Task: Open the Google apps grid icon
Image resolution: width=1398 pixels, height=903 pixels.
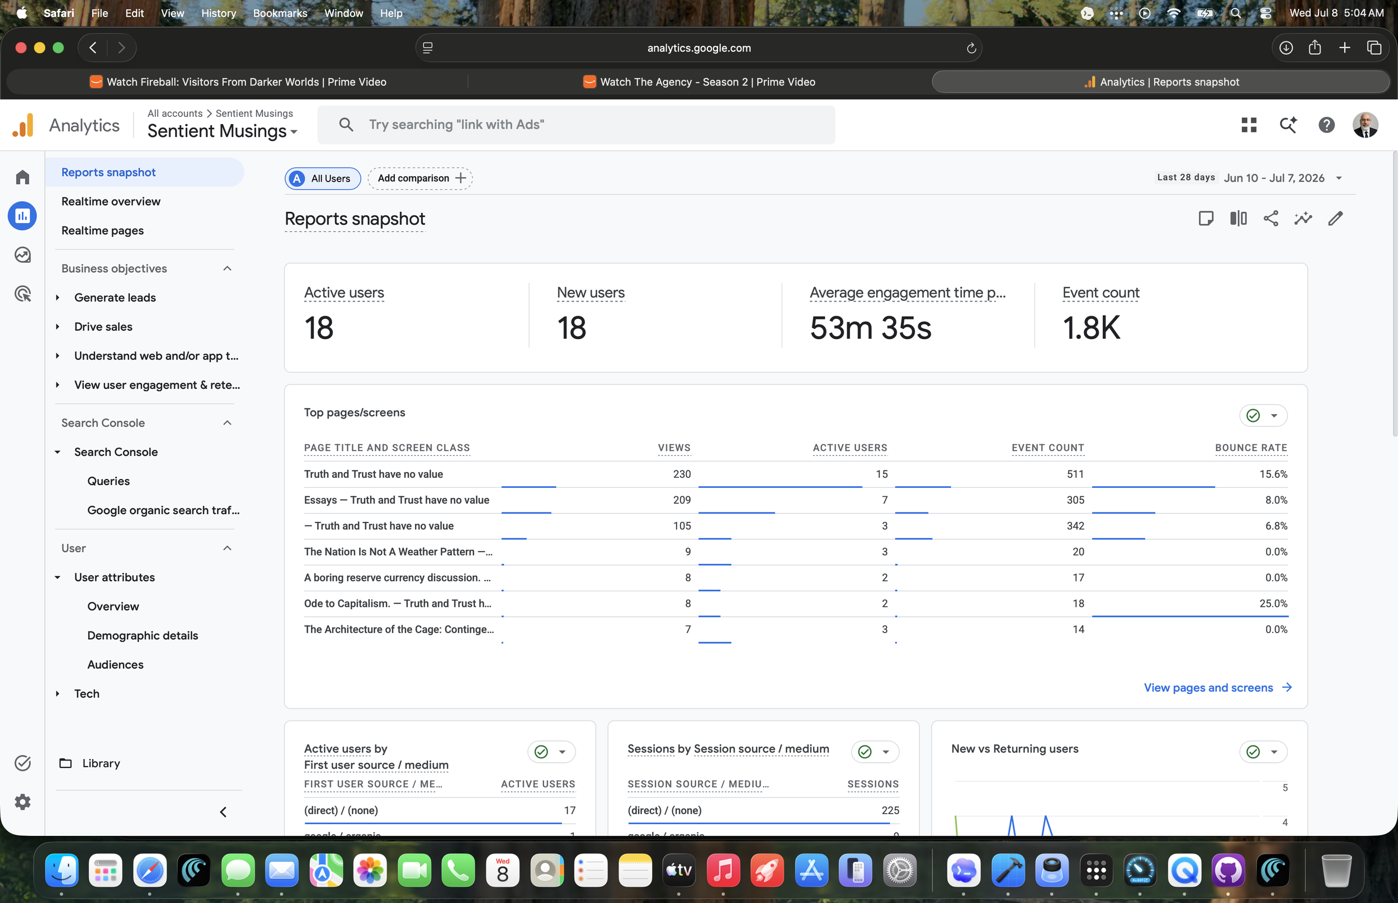Action: click(x=1249, y=125)
